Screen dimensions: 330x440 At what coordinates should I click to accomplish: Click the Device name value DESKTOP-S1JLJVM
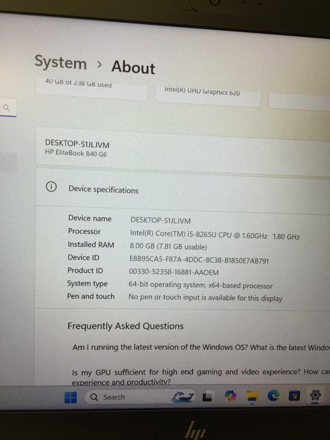click(161, 221)
